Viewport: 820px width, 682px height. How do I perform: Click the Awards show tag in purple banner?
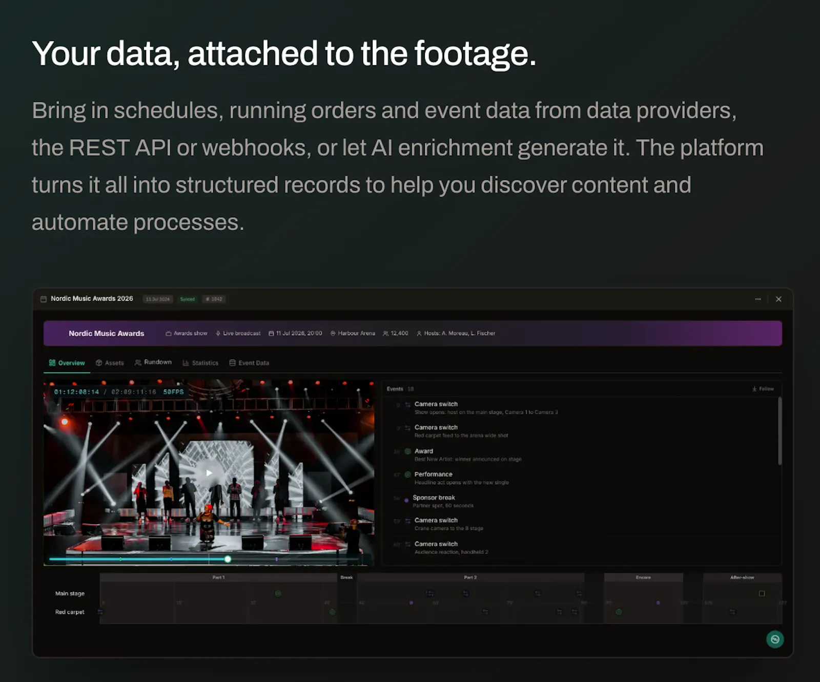pyautogui.click(x=187, y=333)
